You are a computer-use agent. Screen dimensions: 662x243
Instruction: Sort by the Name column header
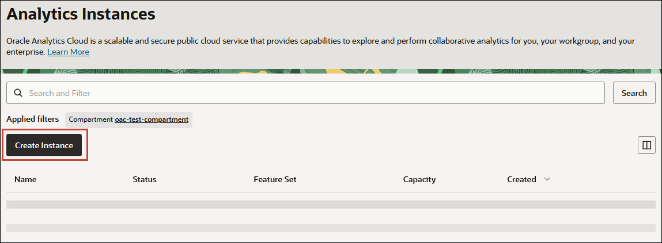click(x=25, y=179)
